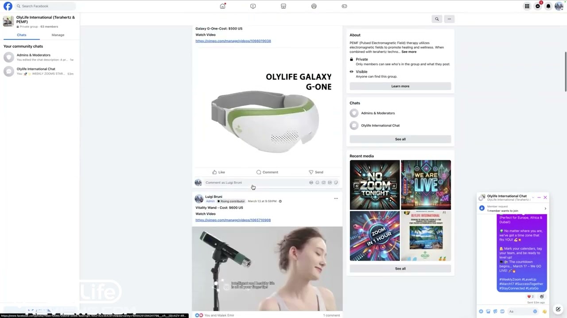567x318 pixels.
Task: Click See all under Recent media
Action: tap(400, 269)
